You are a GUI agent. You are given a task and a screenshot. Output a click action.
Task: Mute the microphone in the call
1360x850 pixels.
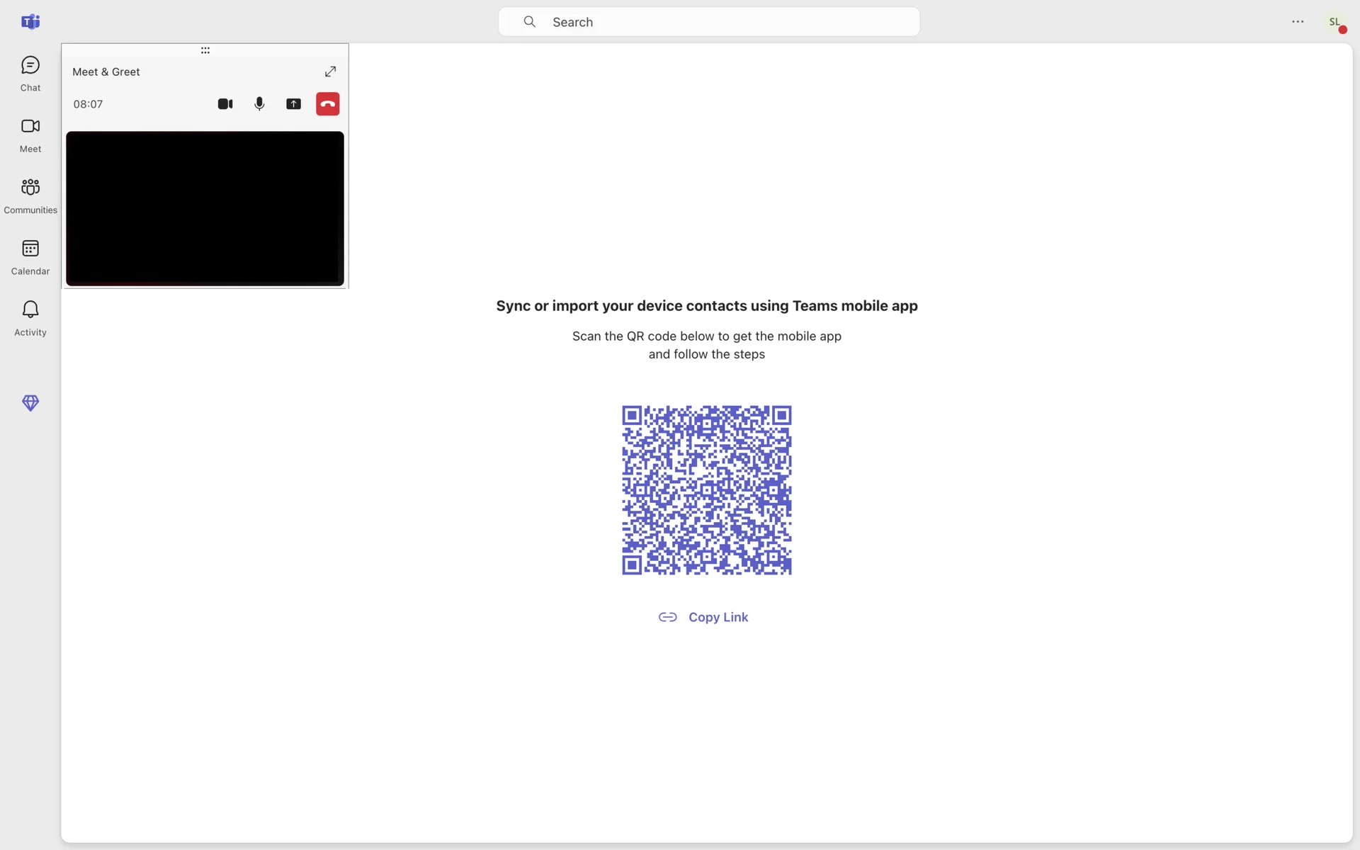tap(259, 104)
